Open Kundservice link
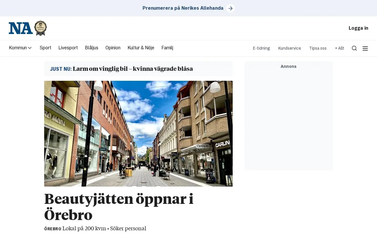Screen dimensions: 377x235 [290, 48]
